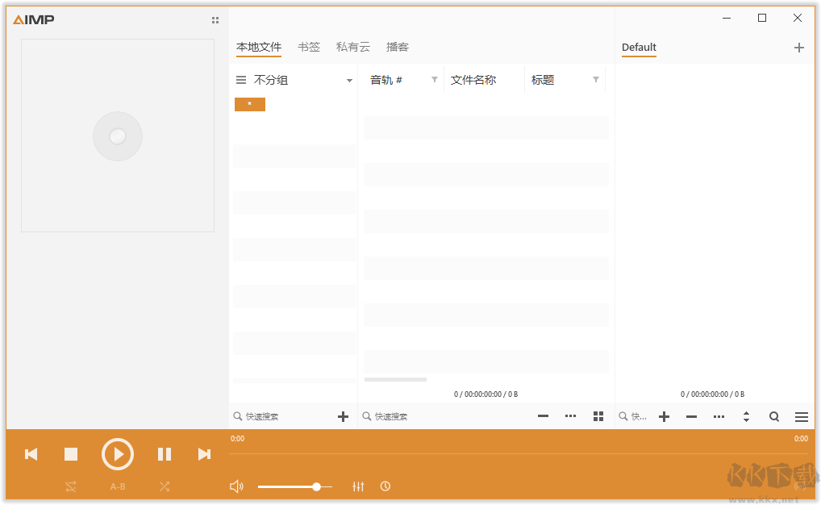Screen dimensions: 821x505
Task: Pause playback
Action: (165, 454)
